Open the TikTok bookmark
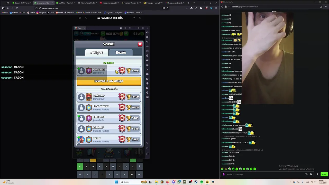329x185 pixels. tap(51, 13)
